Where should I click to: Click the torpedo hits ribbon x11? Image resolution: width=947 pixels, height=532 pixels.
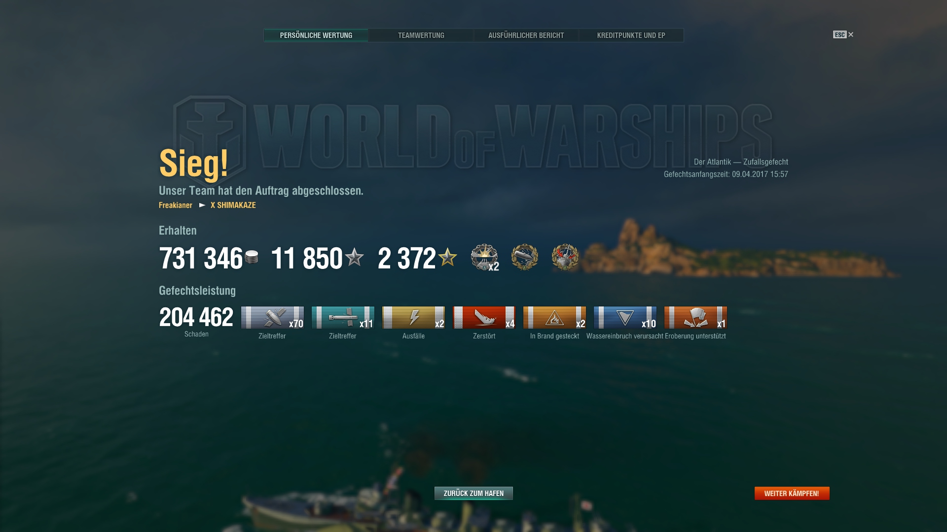coord(343,317)
